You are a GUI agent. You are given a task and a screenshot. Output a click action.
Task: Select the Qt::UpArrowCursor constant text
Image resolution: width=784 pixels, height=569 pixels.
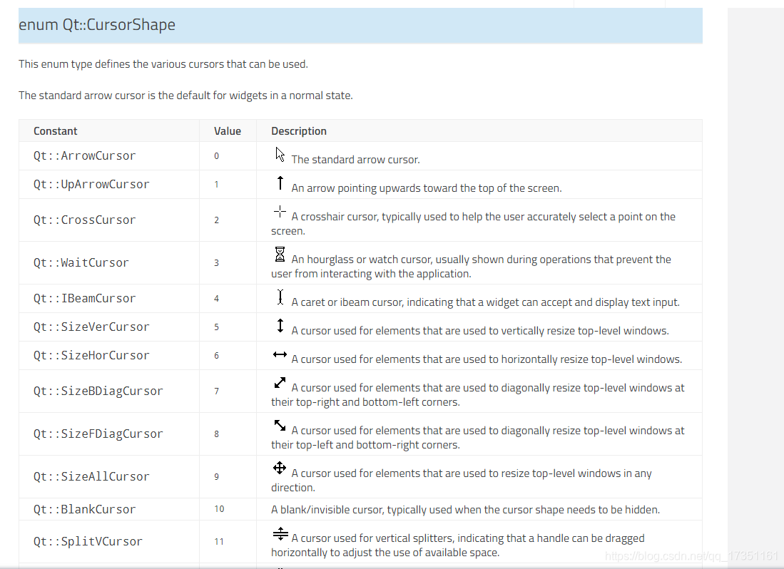tap(91, 185)
